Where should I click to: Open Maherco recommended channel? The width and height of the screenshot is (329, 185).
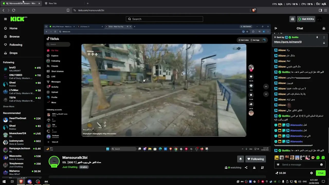(22, 172)
